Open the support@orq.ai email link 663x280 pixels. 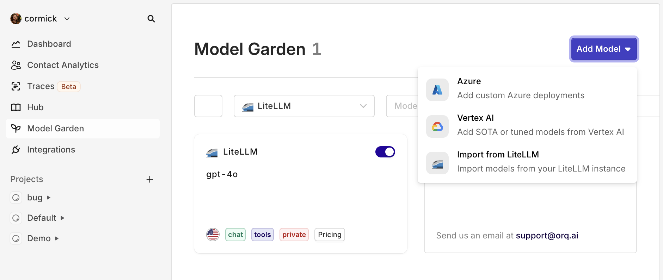pyautogui.click(x=547, y=236)
